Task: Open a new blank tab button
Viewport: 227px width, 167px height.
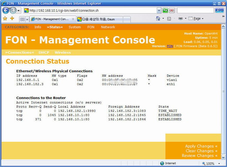Action: click(127, 19)
